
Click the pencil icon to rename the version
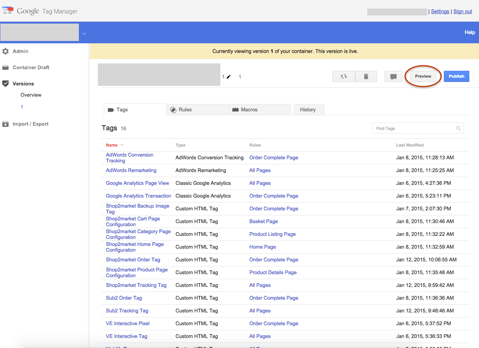click(x=228, y=77)
